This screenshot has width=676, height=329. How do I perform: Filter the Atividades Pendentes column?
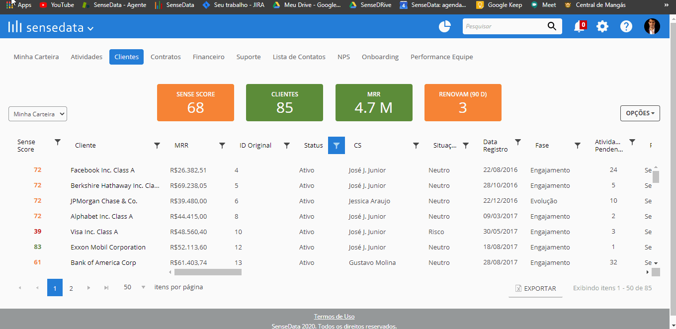pyautogui.click(x=632, y=142)
